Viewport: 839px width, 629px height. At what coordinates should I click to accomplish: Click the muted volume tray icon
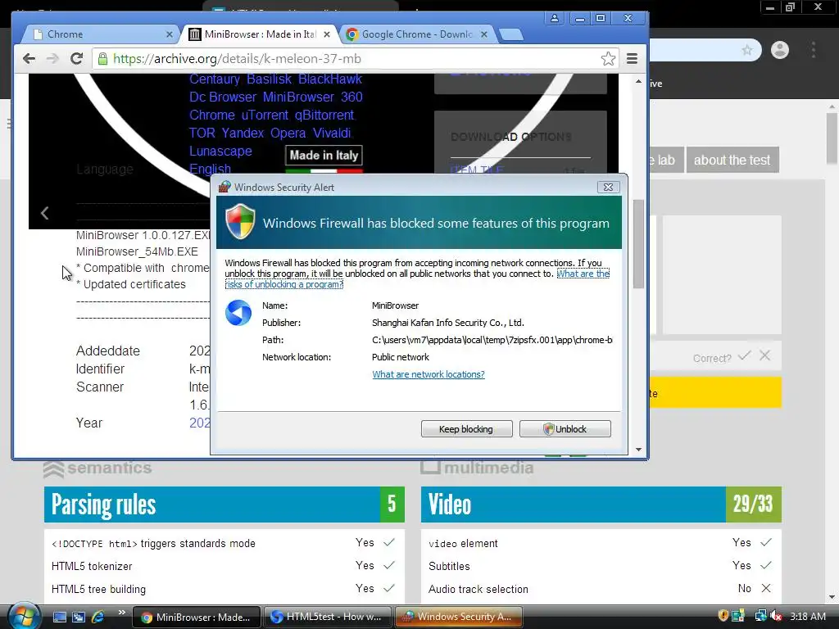click(777, 616)
